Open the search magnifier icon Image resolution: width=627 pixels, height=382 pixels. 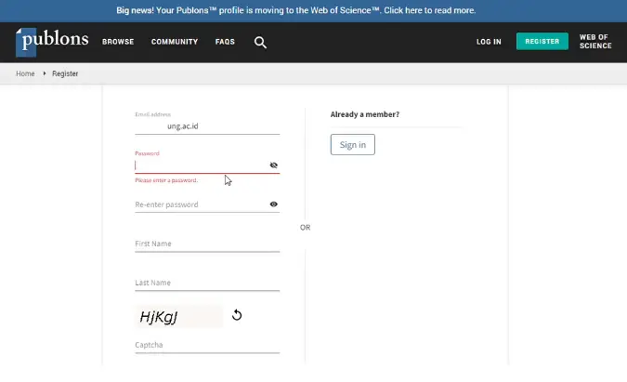[x=260, y=42]
